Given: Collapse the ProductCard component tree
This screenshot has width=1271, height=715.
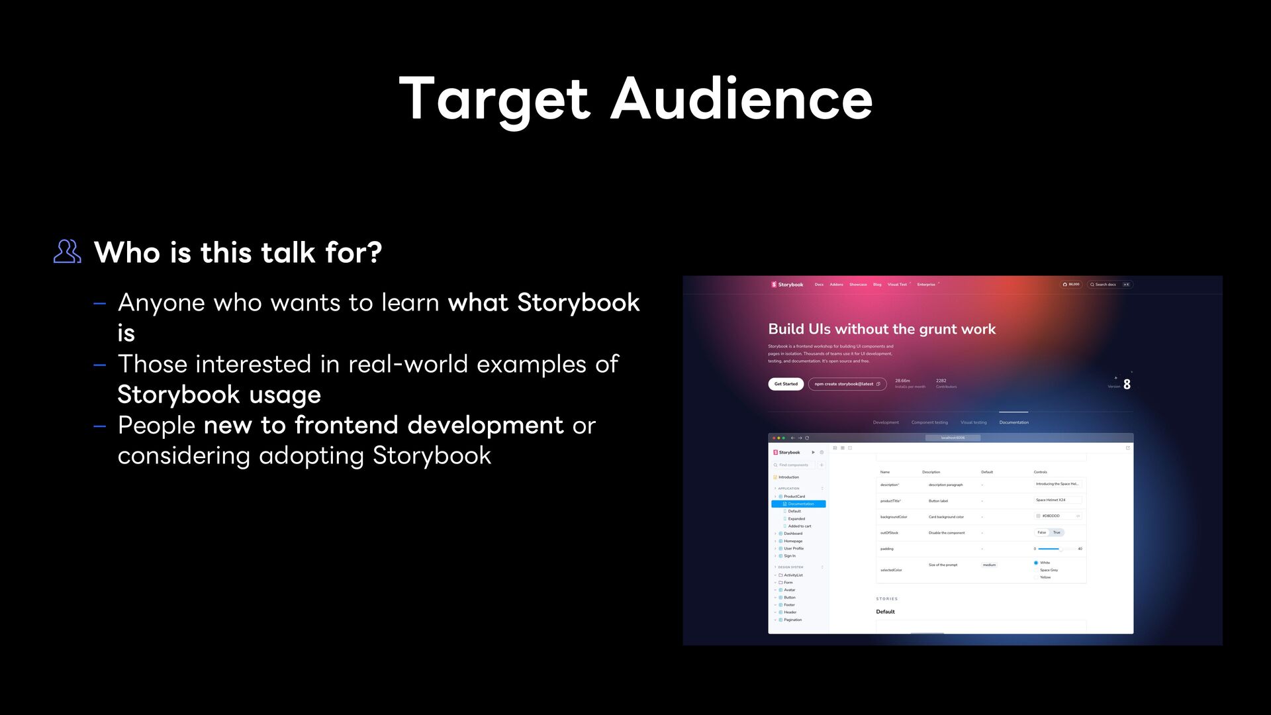Looking at the screenshot, I should [x=790, y=497].
